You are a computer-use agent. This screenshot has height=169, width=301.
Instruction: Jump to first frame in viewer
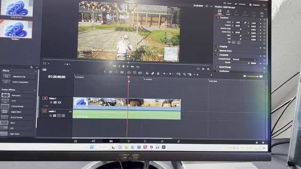(114, 66)
